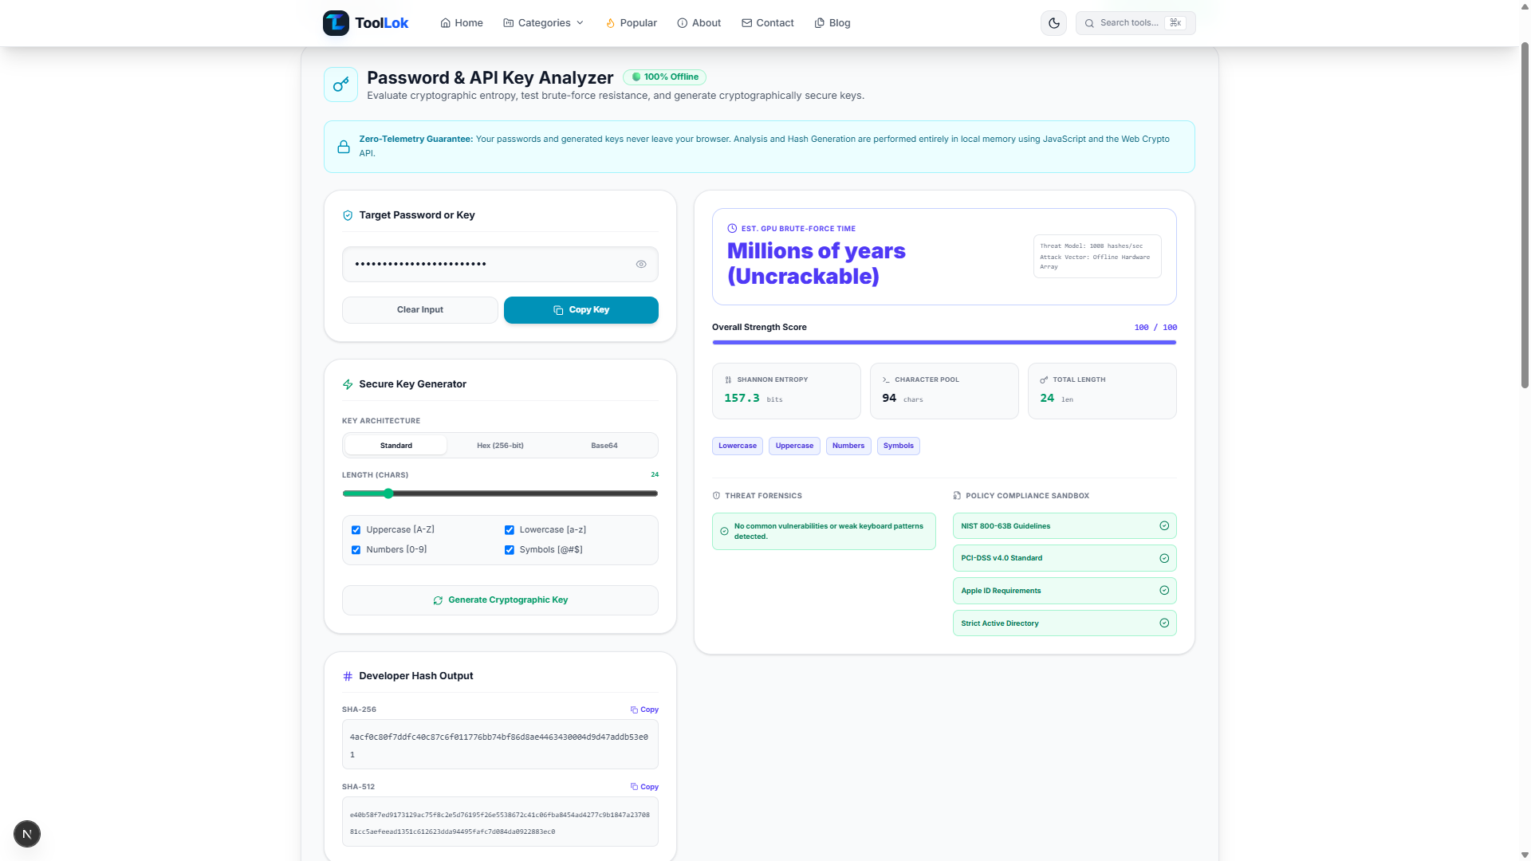Click the Apple ID Requirements row

tap(1065, 591)
